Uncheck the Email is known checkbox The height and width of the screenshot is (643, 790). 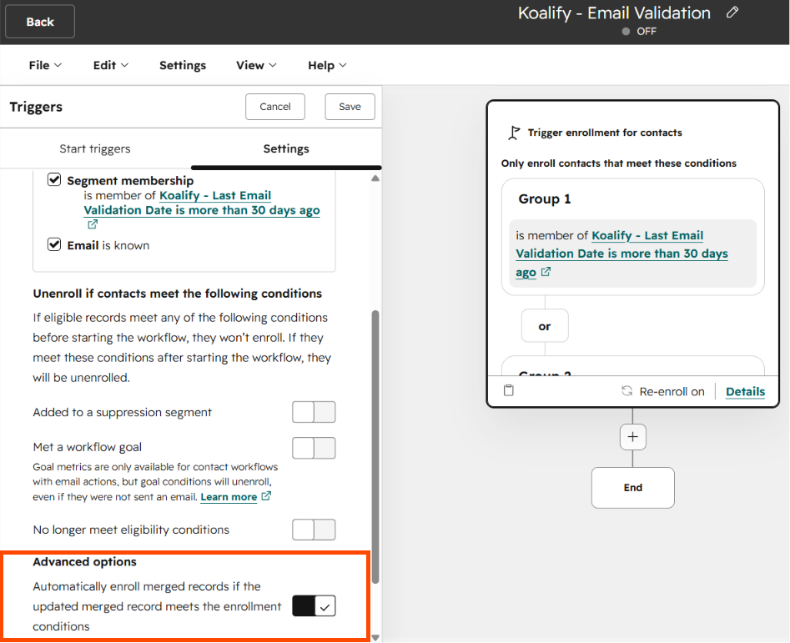(x=54, y=244)
